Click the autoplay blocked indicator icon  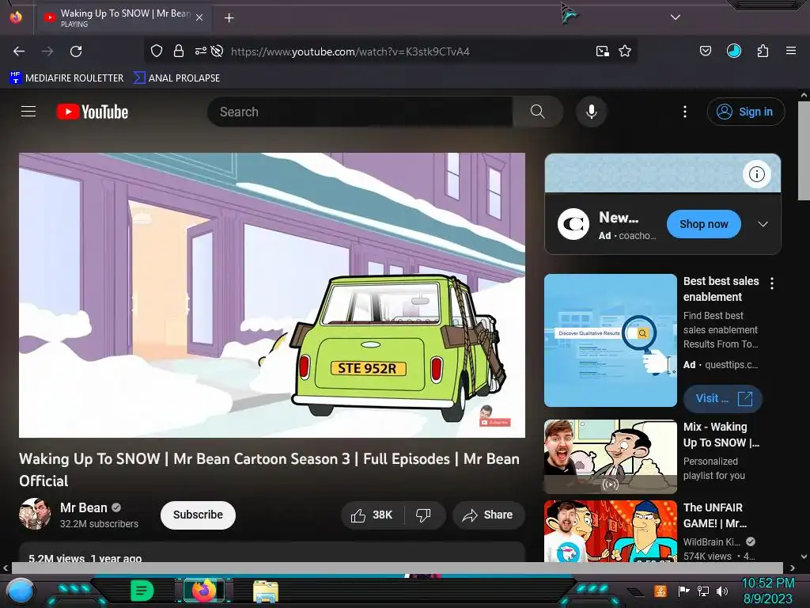[x=218, y=51]
